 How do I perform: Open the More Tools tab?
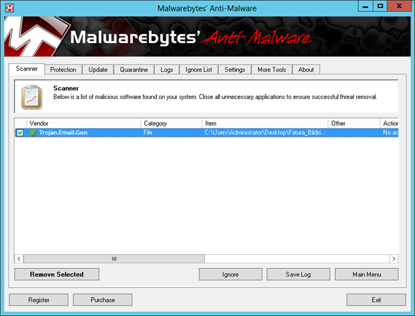(272, 70)
